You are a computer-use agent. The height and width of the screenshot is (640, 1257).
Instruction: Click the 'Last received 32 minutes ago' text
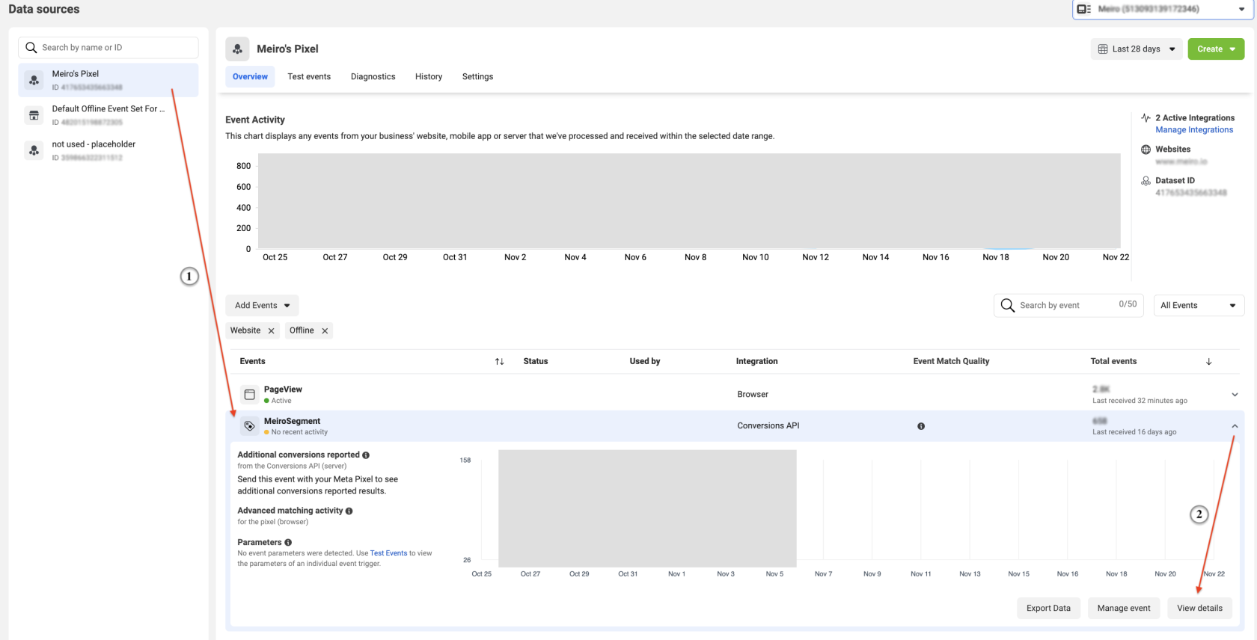tap(1140, 401)
